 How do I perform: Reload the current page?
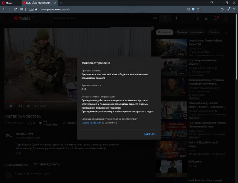point(16,9)
